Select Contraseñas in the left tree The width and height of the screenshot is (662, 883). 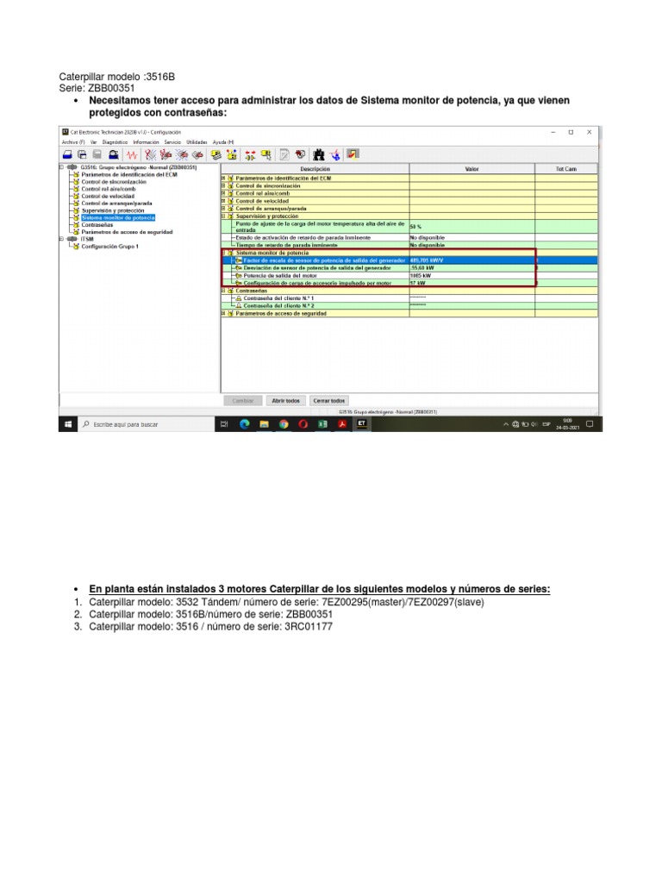click(97, 225)
